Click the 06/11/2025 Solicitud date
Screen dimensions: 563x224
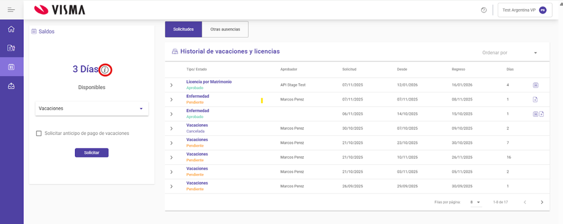(x=353, y=114)
